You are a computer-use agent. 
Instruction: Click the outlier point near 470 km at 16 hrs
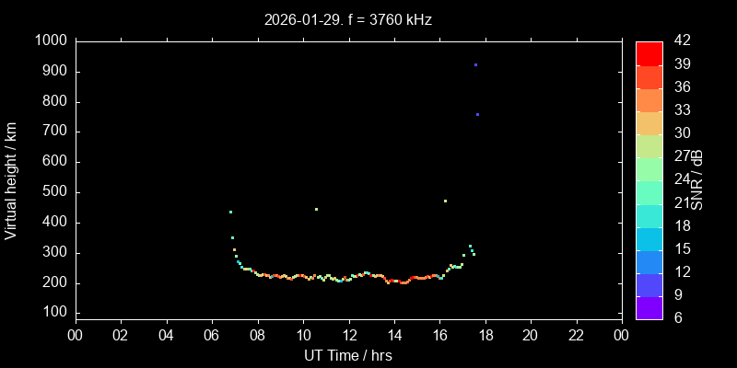pyautogui.click(x=445, y=201)
